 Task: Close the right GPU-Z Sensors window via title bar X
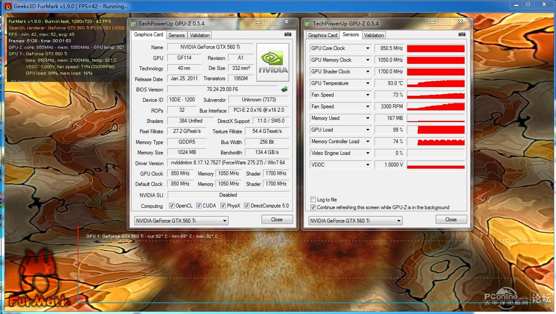click(460, 22)
